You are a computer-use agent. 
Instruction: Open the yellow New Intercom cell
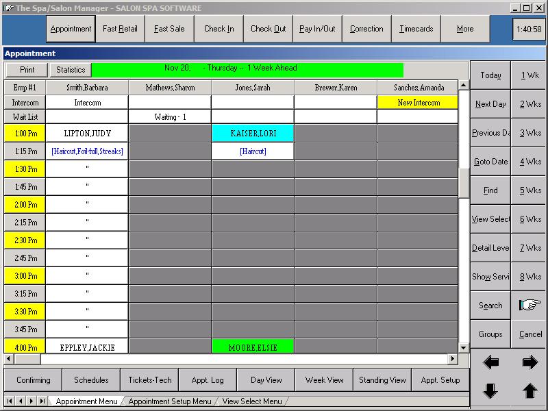coord(417,103)
